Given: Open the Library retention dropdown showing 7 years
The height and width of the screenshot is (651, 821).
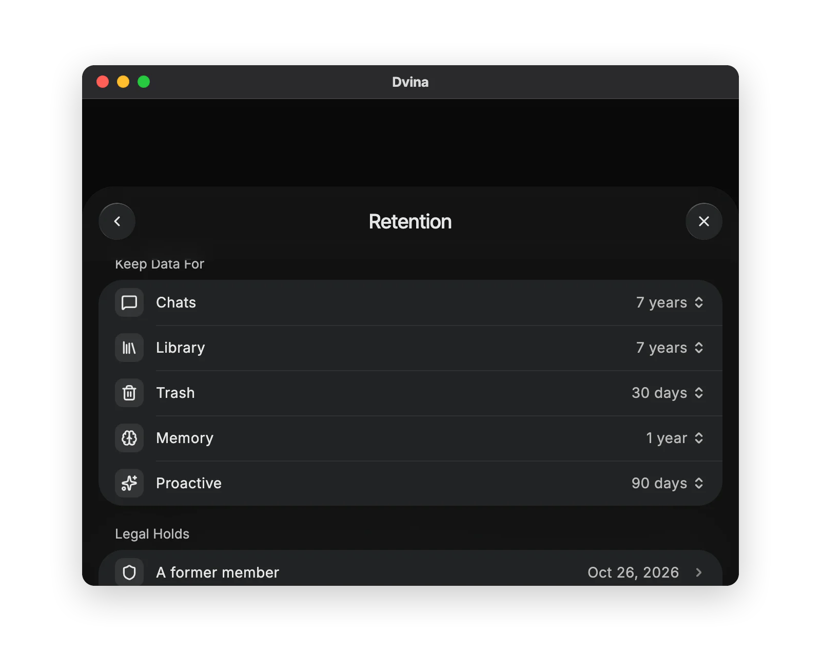Looking at the screenshot, I should (x=670, y=348).
